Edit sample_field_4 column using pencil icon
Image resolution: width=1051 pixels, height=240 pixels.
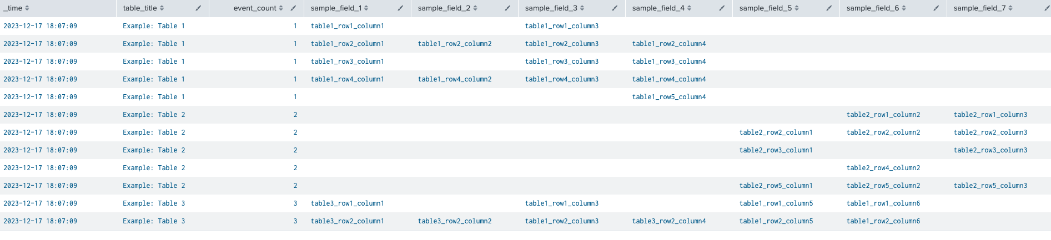pyautogui.click(x=722, y=8)
